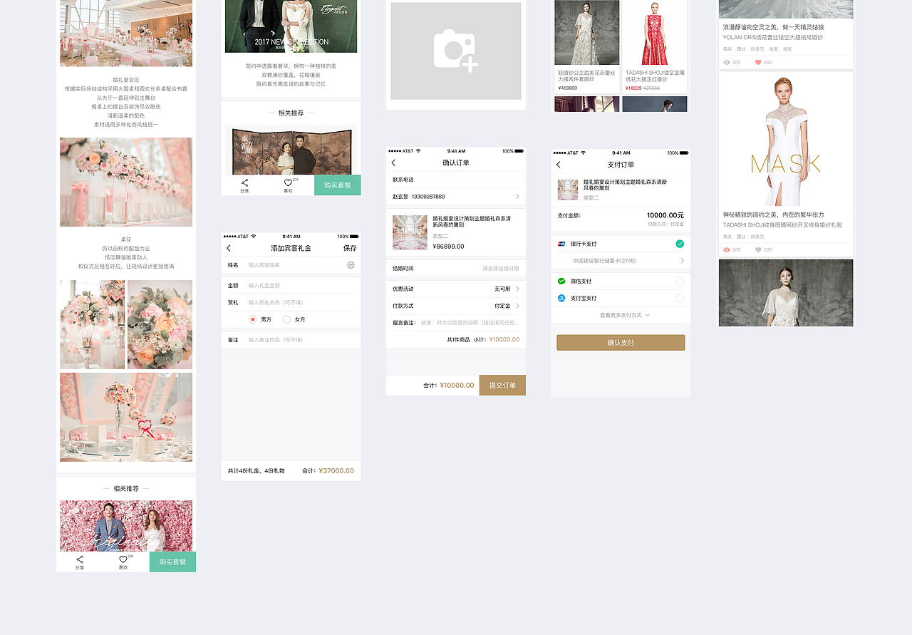Click the plus circle icon in 姓名 row

(351, 265)
